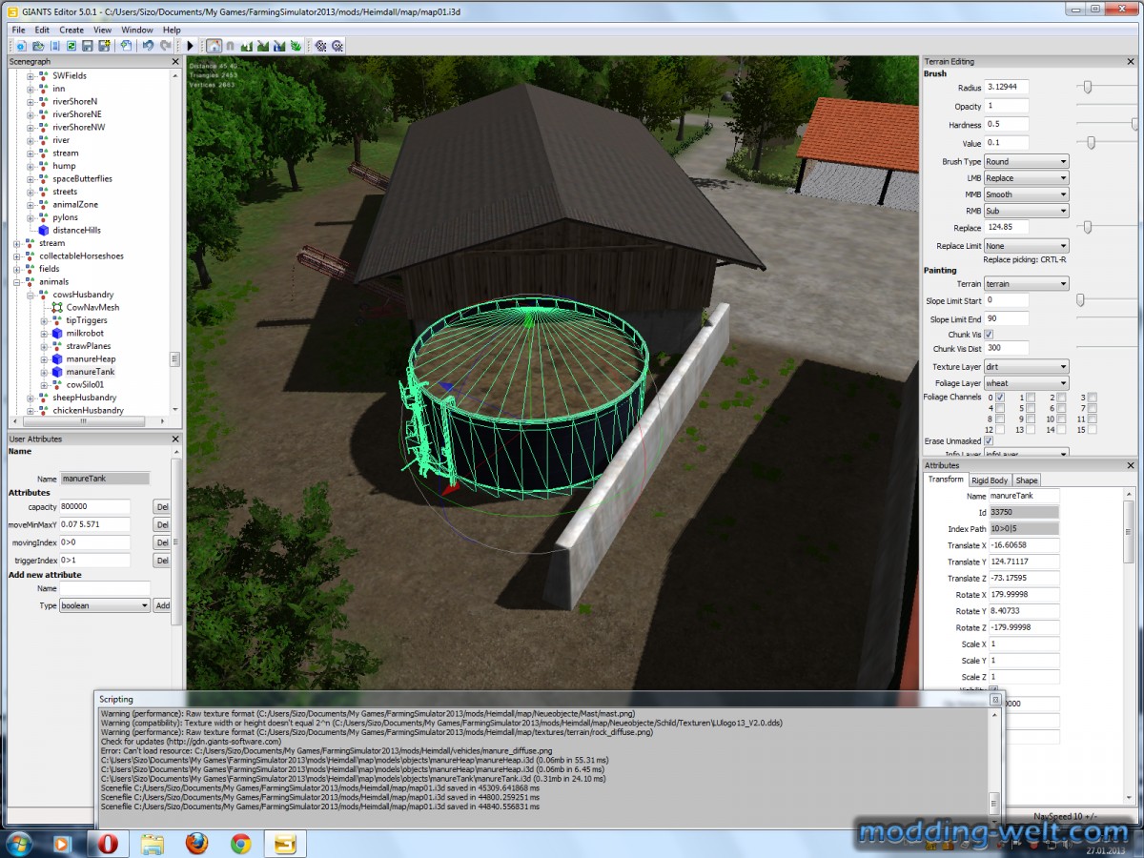Open the Replace Limit dropdown
The height and width of the screenshot is (858, 1144).
(1026, 246)
